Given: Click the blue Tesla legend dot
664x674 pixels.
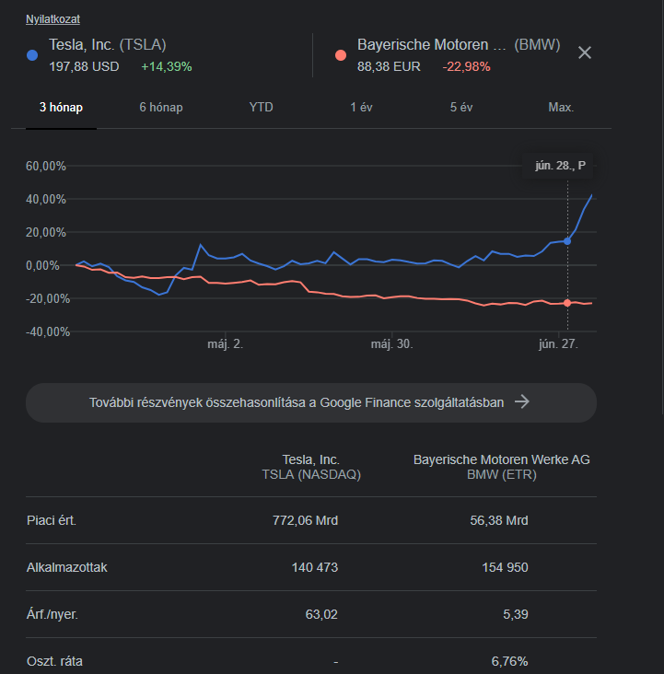Looking at the screenshot, I should [32, 55].
